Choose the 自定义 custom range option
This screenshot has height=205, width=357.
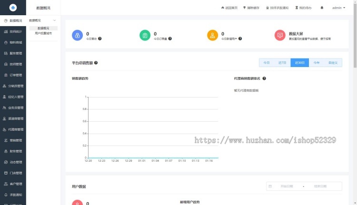333,63
